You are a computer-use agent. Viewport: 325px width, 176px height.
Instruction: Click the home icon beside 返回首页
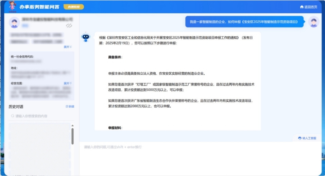[x=302, y=7]
